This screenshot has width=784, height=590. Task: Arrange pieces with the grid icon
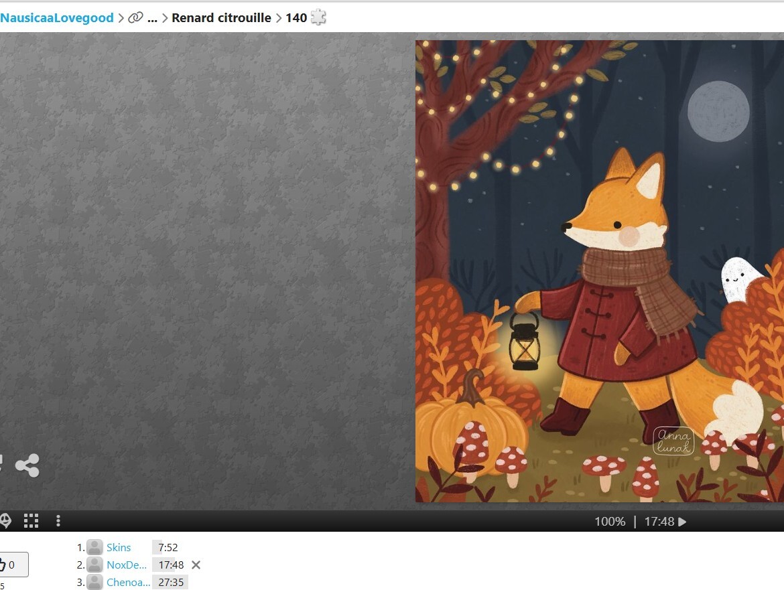click(31, 520)
